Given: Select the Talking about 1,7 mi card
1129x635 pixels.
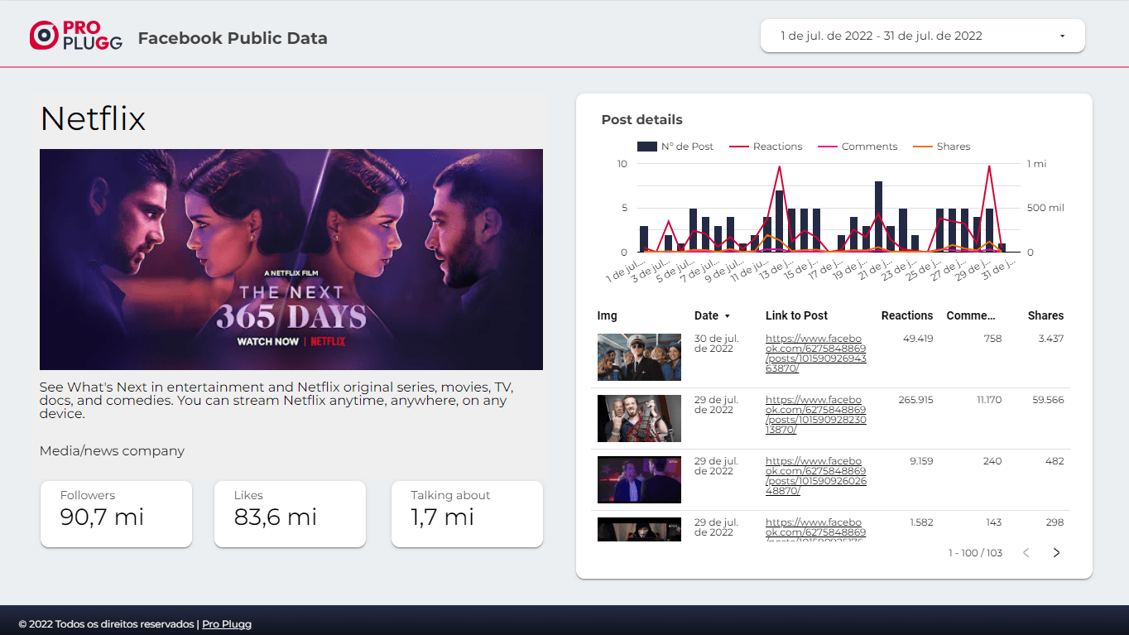Looking at the screenshot, I should click(467, 514).
